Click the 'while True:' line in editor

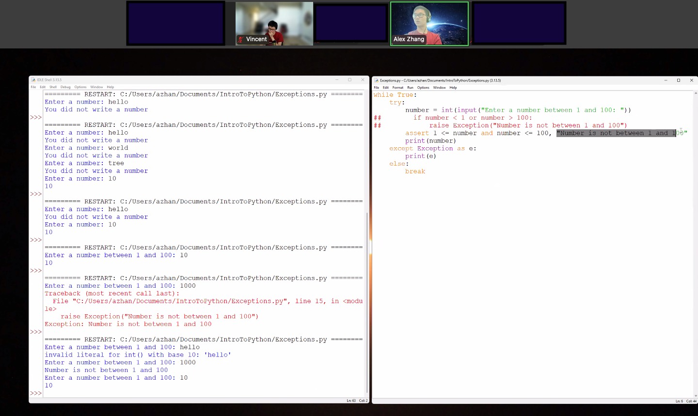(395, 95)
